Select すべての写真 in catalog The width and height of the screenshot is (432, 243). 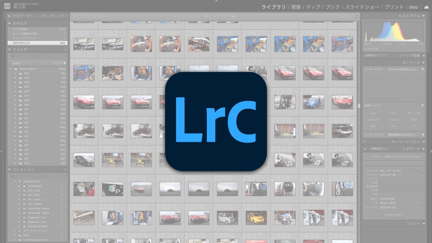point(37,29)
